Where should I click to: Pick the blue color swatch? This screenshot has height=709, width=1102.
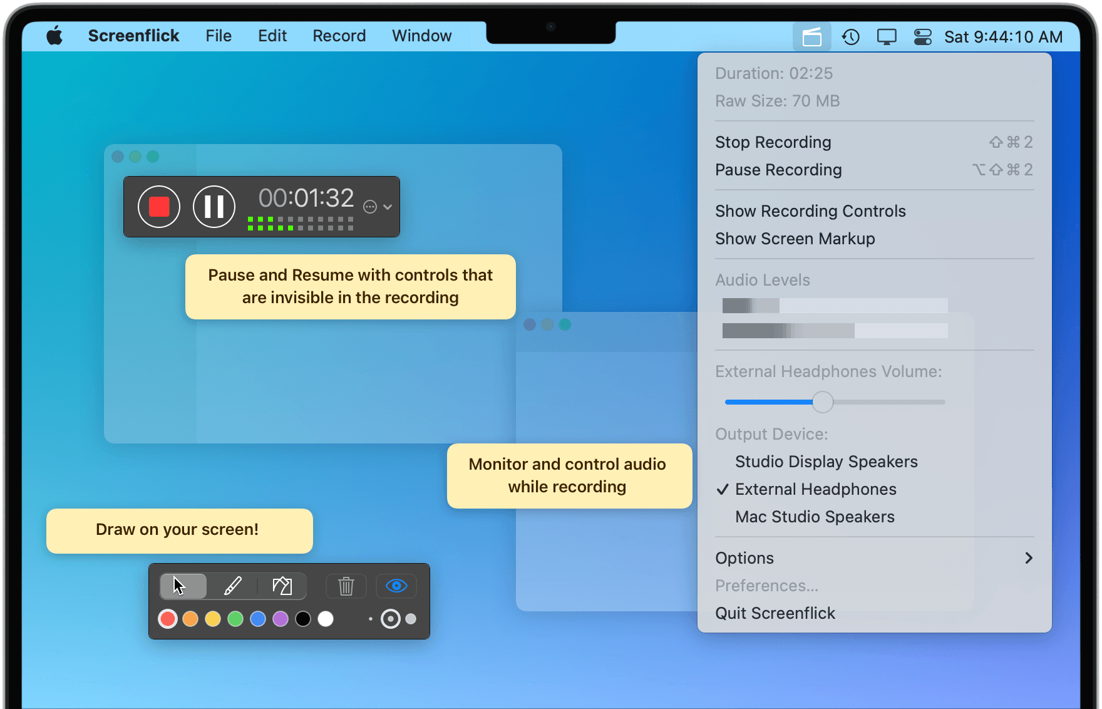tap(258, 619)
